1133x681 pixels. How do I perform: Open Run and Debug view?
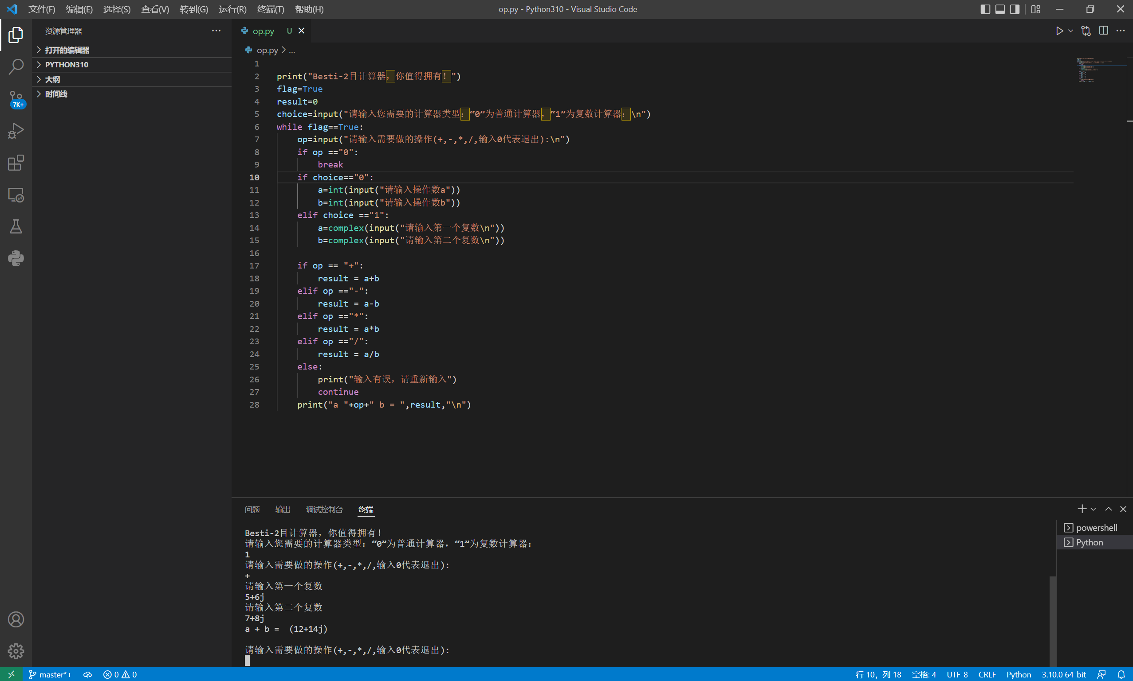(x=16, y=131)
